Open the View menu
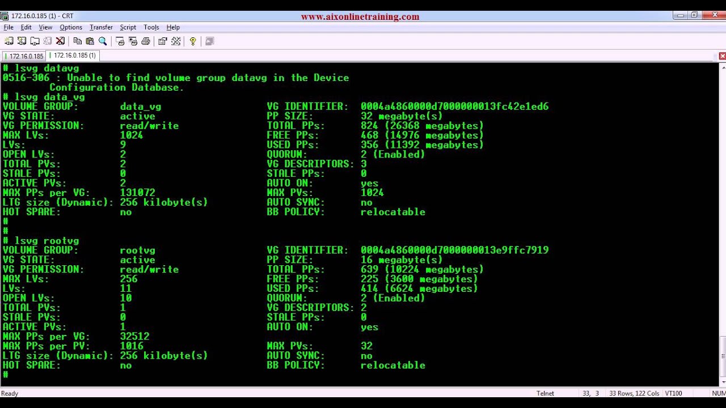Viewport: 726px width, 408px height. click(45, 27)
